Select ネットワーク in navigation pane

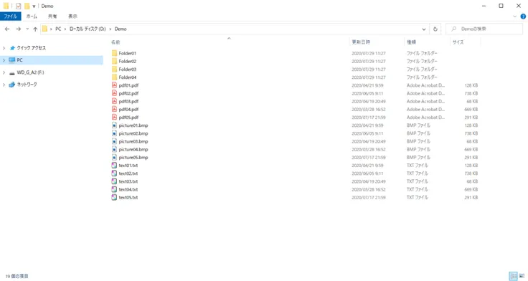coord(27,85)
